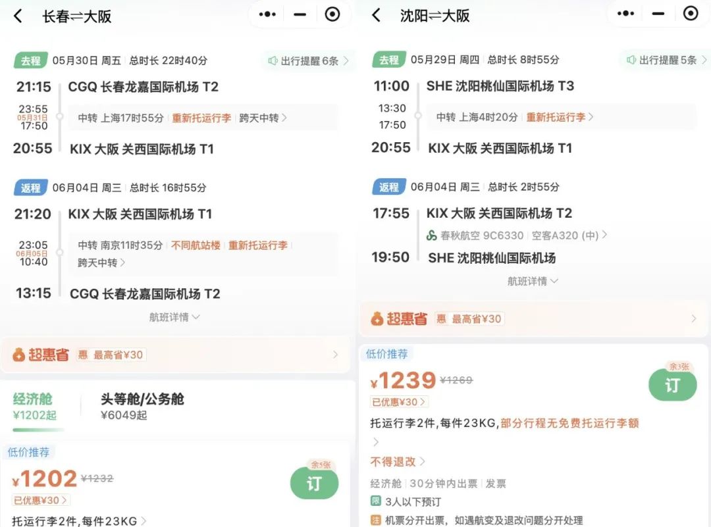This screenshot has width=711, height=527.
Task: Tap 不同航站楼 warning for 南京 transfer
Action: click(x=196, y=245)
